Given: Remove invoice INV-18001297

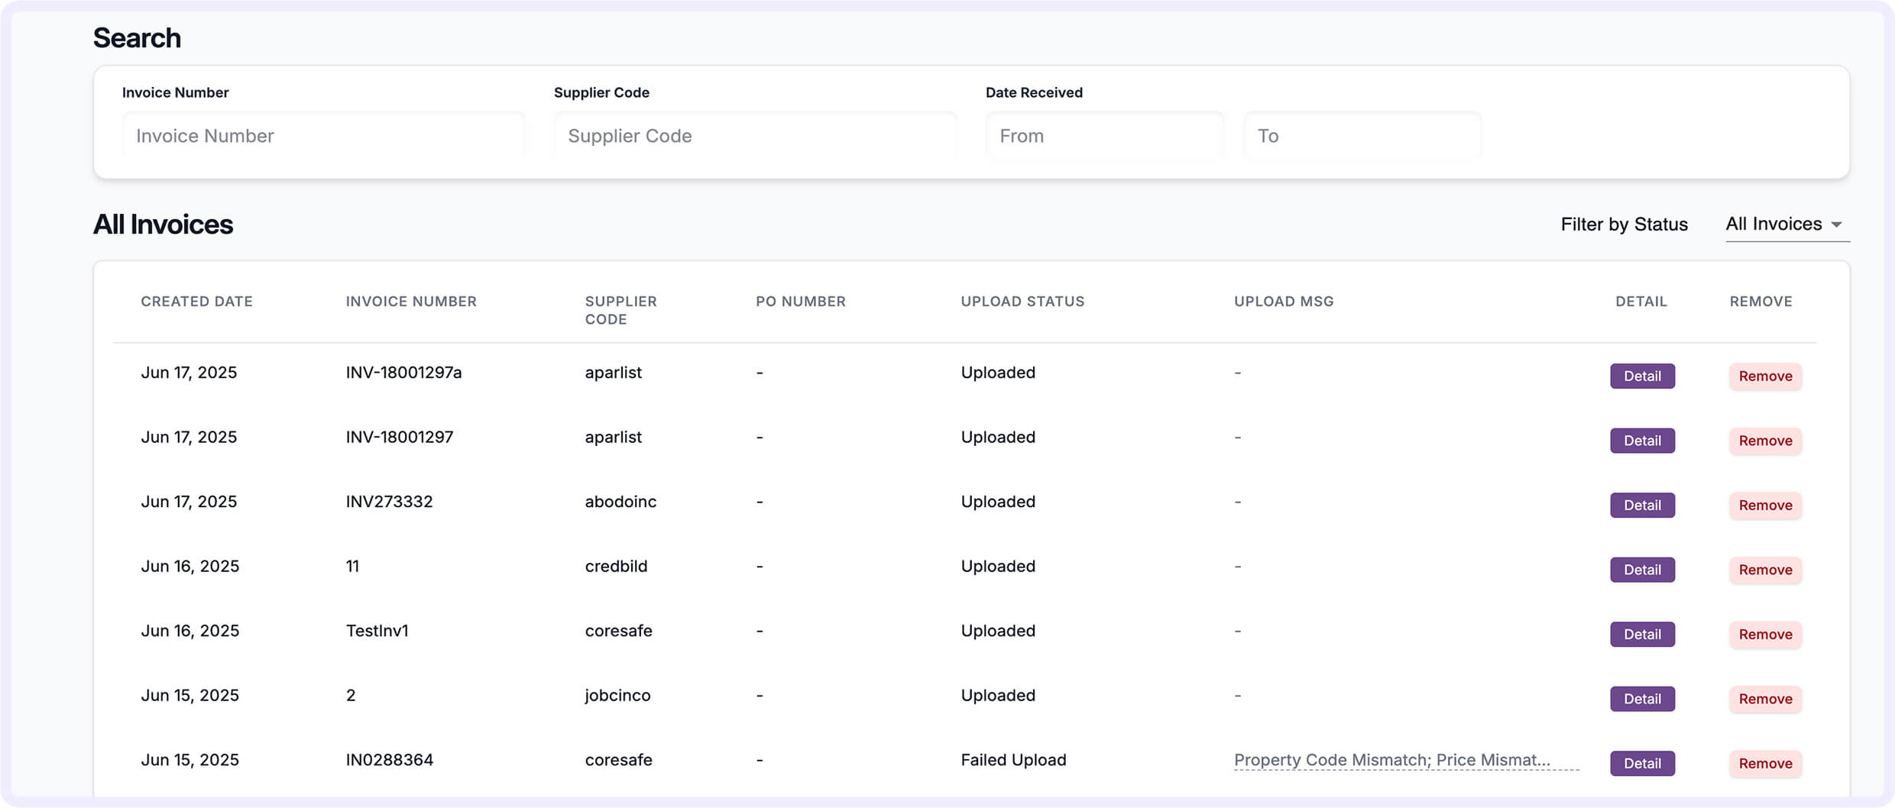Looking at the screenshot, I should [x=1764, y=441].
